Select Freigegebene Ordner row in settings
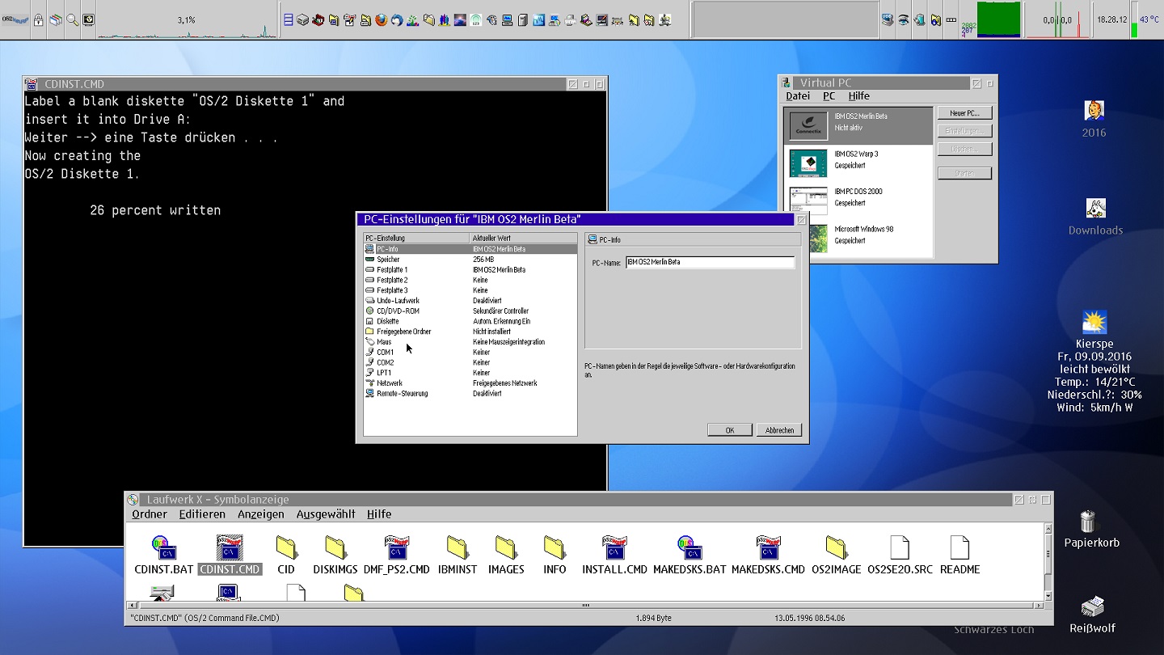This screenshot has height=655, width=1164. (x=470, y=332)
